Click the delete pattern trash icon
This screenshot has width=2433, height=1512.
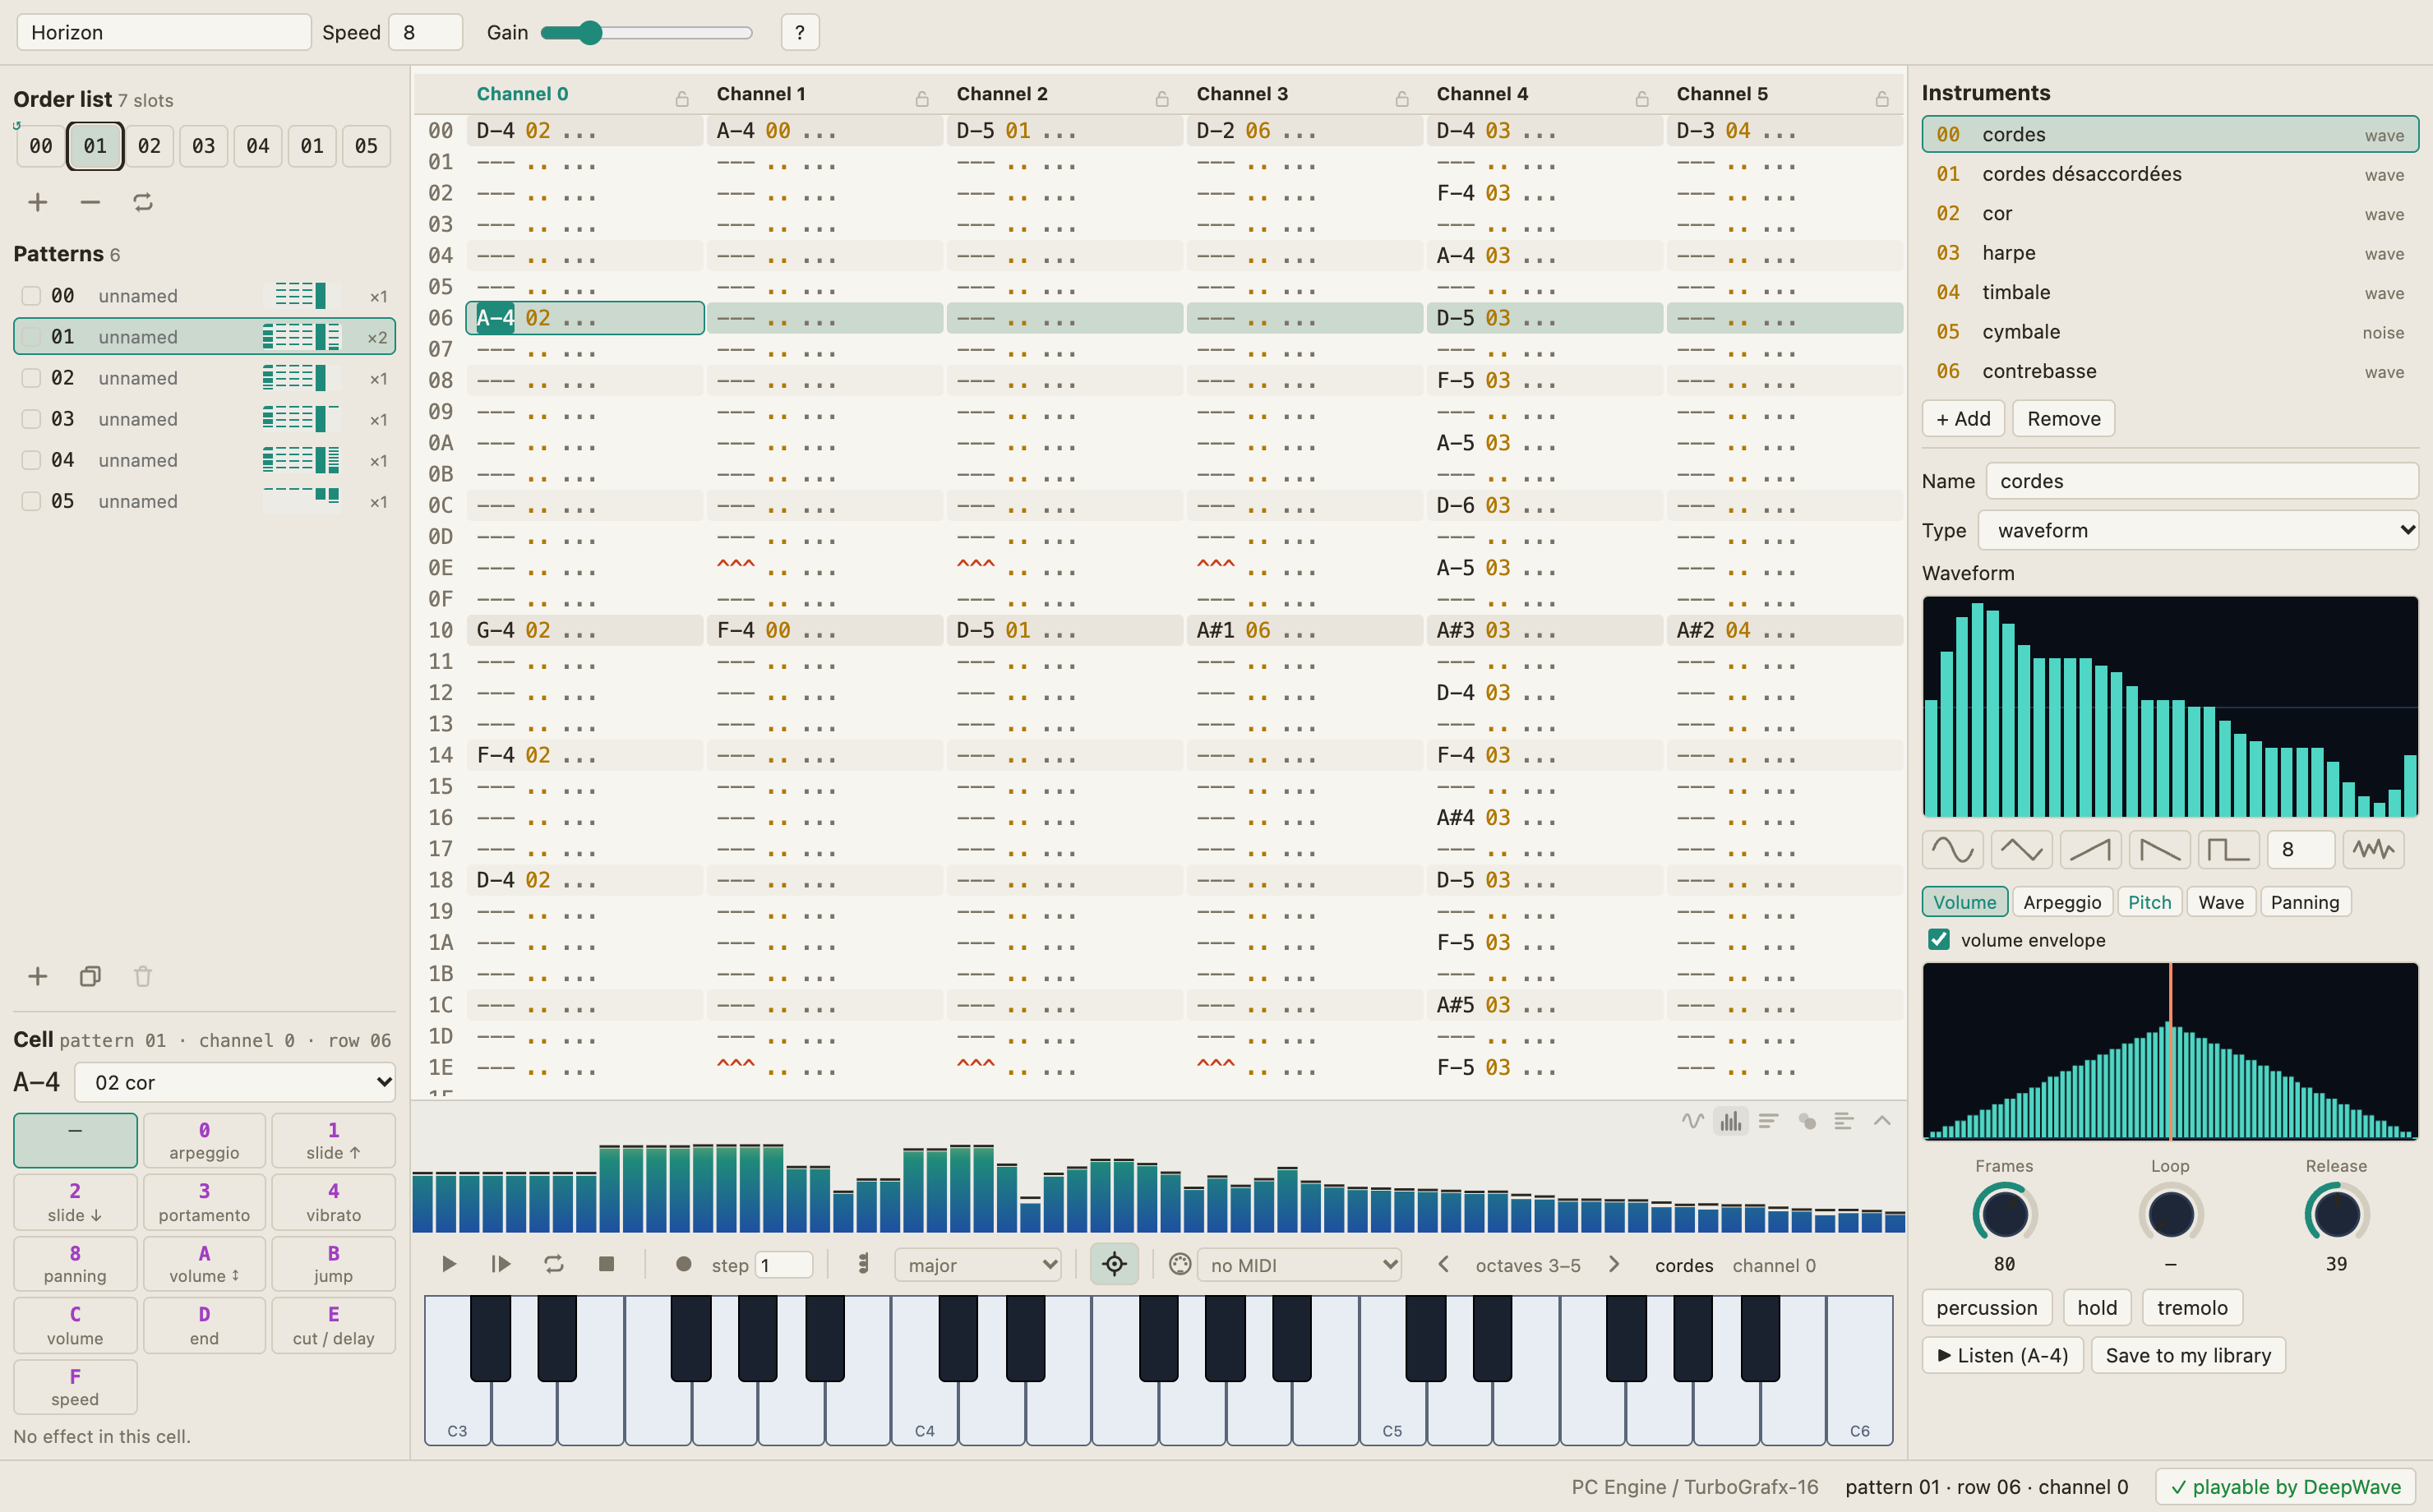pyautogui.click(x=143, y=976)
